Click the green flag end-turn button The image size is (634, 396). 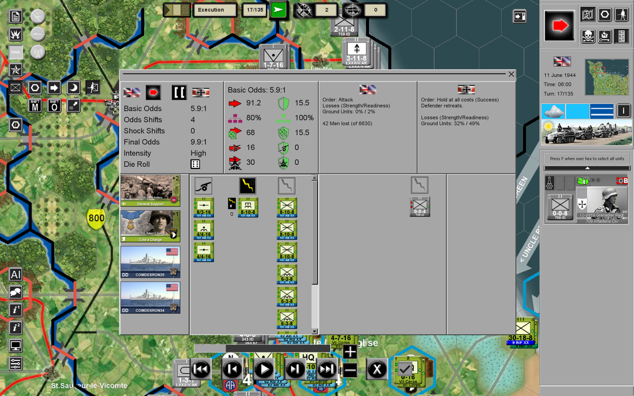(x=279, y=10)
